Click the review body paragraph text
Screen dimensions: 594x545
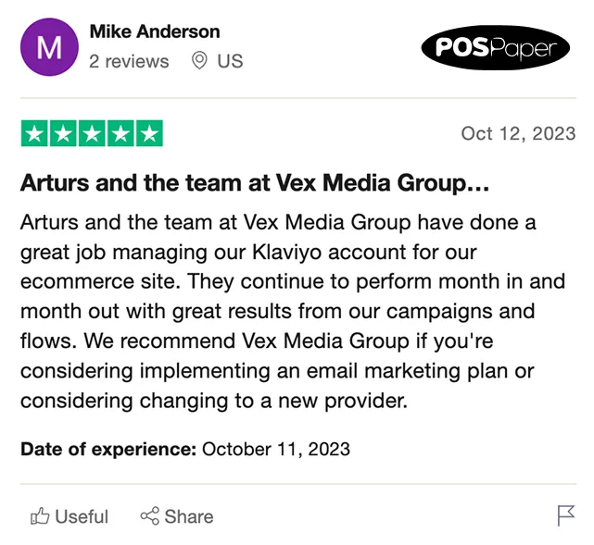293,311
